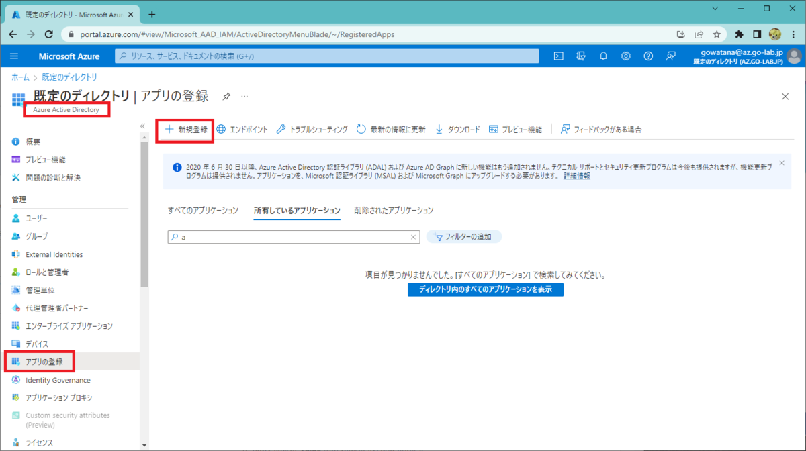Select 所有しているアプリケーション tab

[x=297, y=211]
